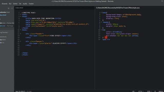Select the style.scss path header of right pane
The image size is (164, 92).
[x=118, y=8]
